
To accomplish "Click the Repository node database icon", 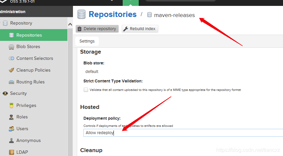I will point(5,23).
